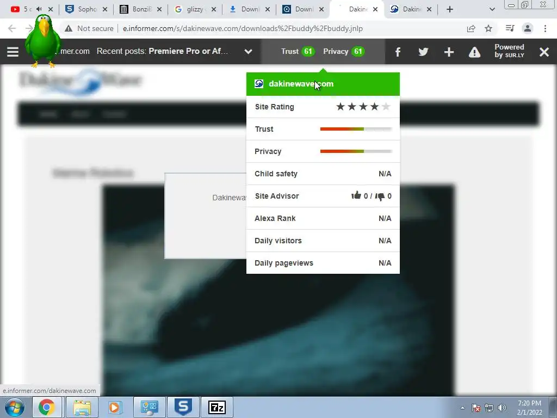Open the tab search dropdown arrow
This screenshot has height=418, width=557.
coord(492,10)
